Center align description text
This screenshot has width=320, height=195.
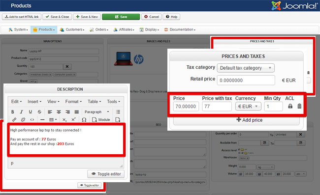(x=59, y=112)
